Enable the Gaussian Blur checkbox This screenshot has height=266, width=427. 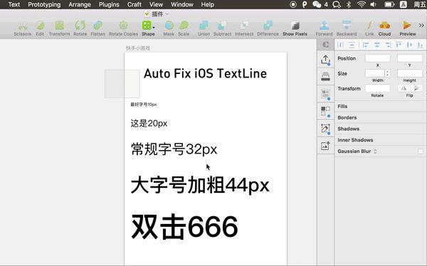point(421,151)
